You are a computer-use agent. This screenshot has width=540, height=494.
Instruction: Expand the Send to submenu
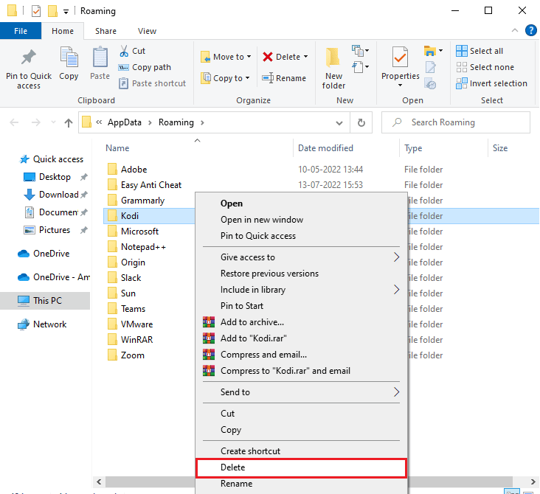pyautogui.click(x=396, y=392)
